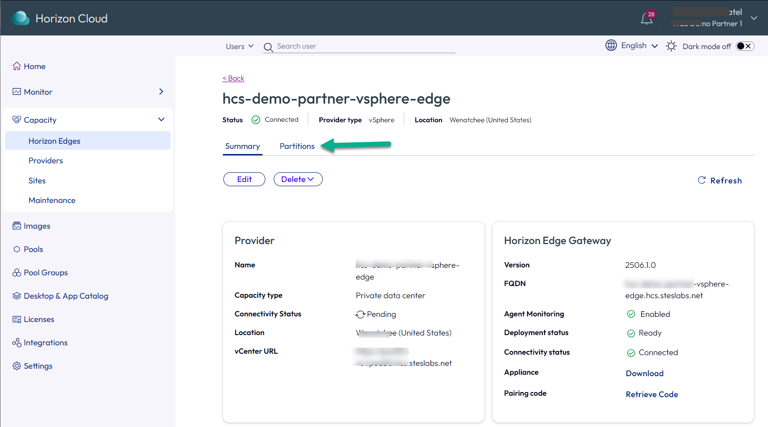
Task: Click the Home house icon
Action: (17, 66)
